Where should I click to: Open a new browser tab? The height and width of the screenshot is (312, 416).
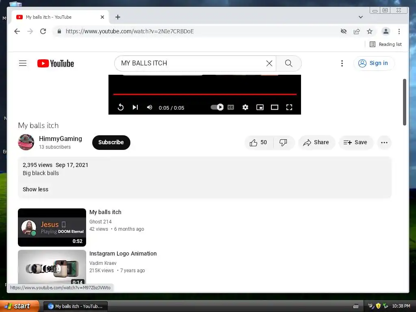click(x=118, y=17)
